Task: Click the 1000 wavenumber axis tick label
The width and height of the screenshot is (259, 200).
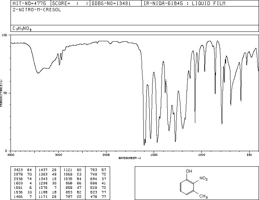Action: [201, 155]
